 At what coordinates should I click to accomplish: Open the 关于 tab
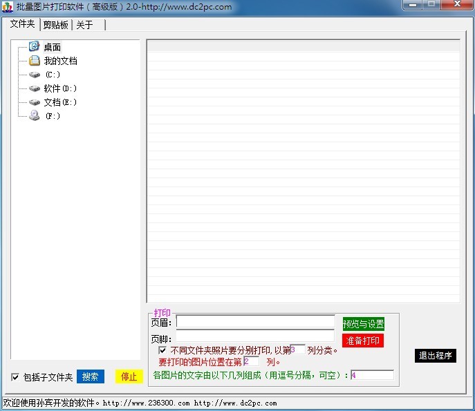[84, 25]
